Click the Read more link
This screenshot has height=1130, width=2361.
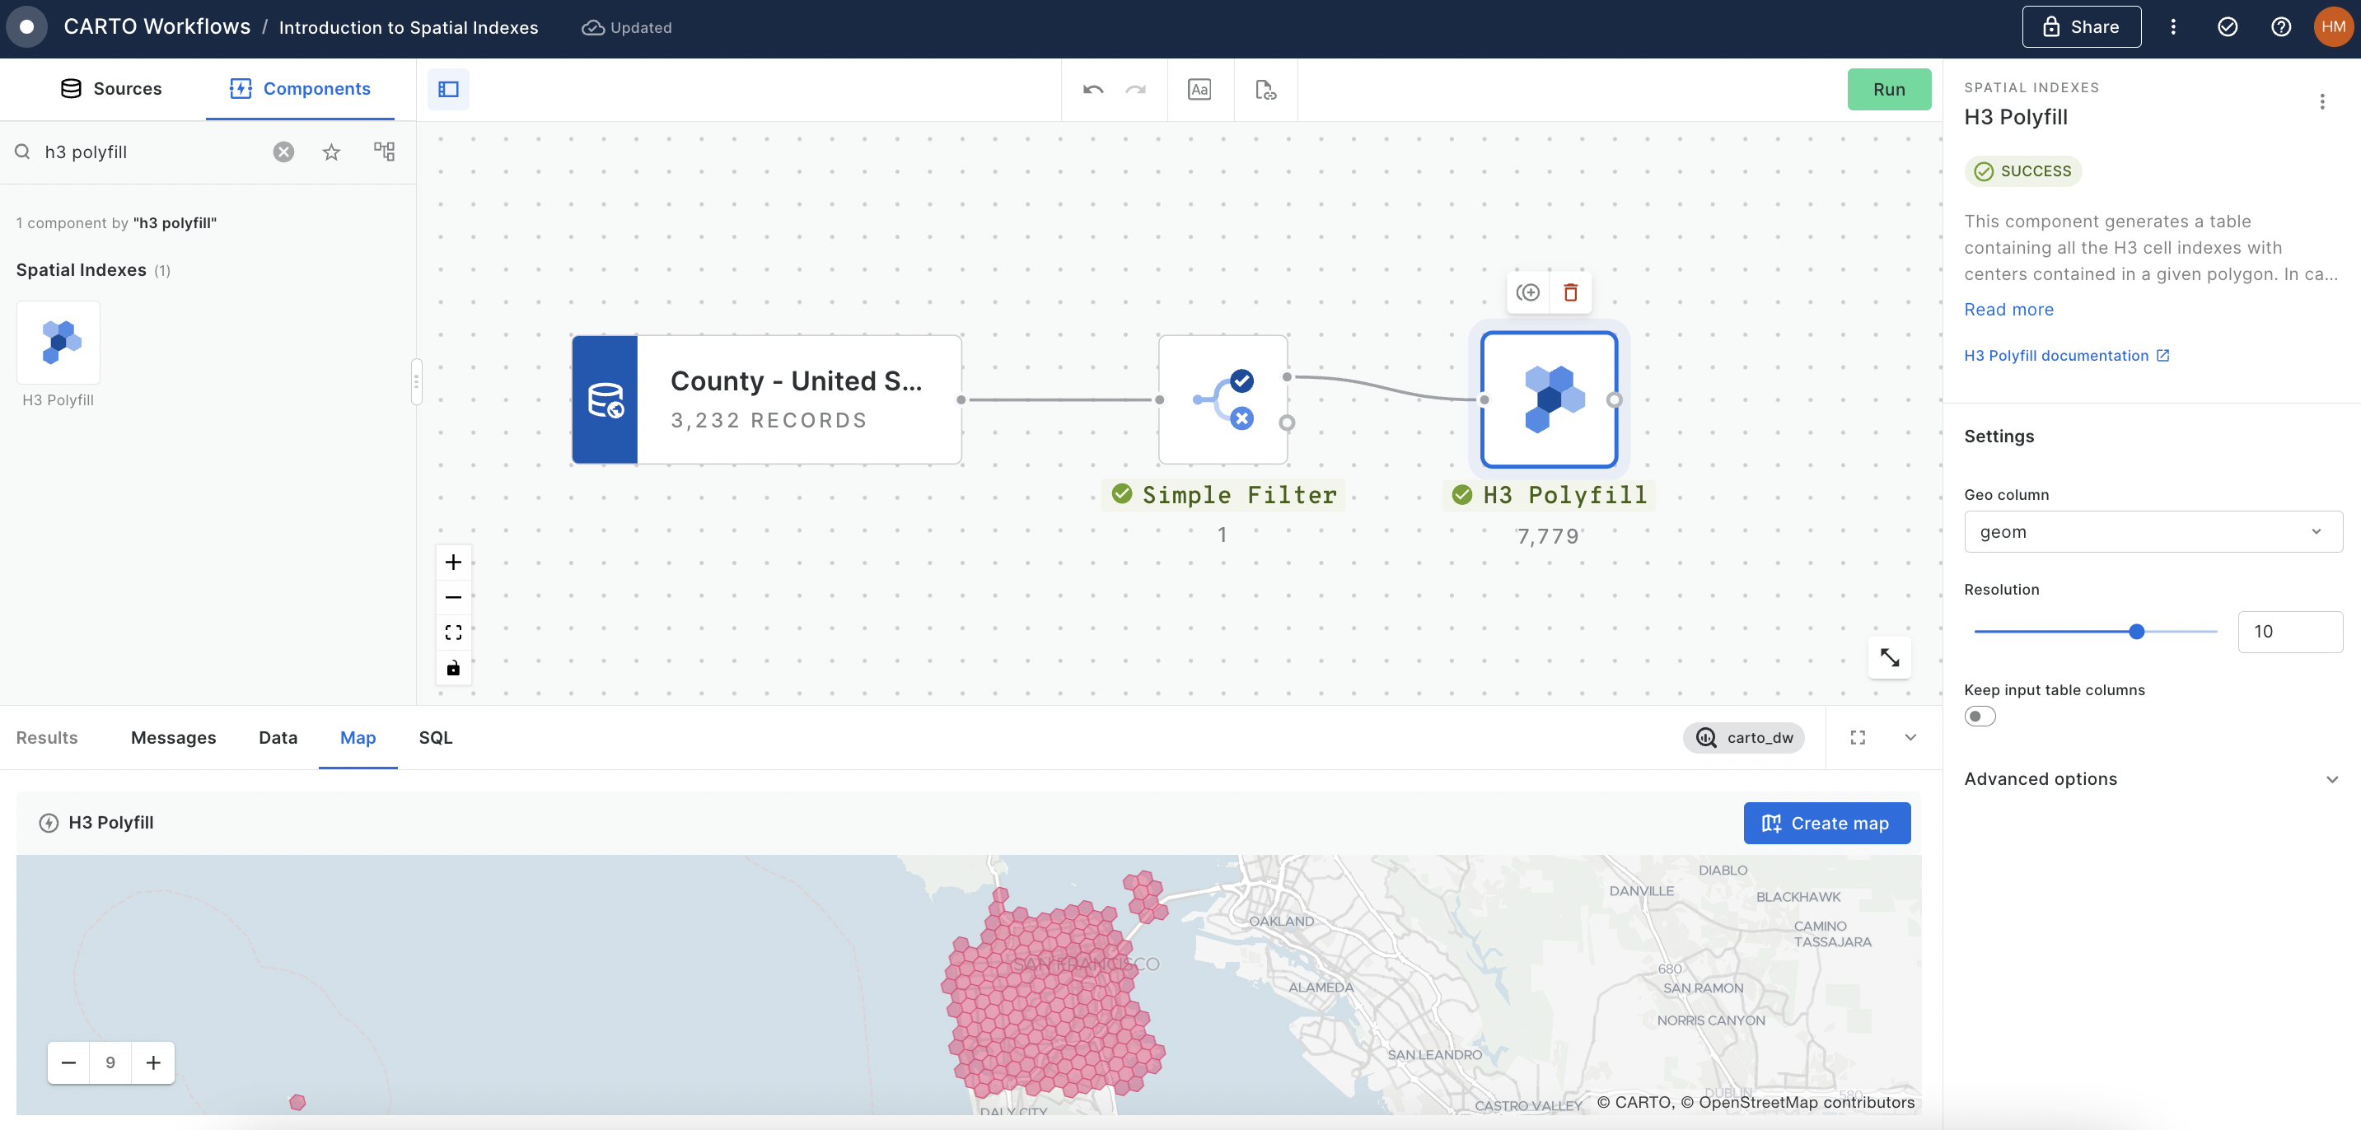pos(2008,310)
